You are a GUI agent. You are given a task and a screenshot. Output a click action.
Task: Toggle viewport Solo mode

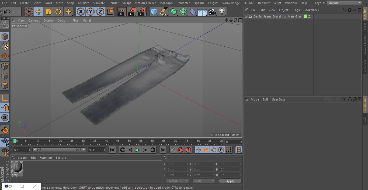(x=5, y=118)
